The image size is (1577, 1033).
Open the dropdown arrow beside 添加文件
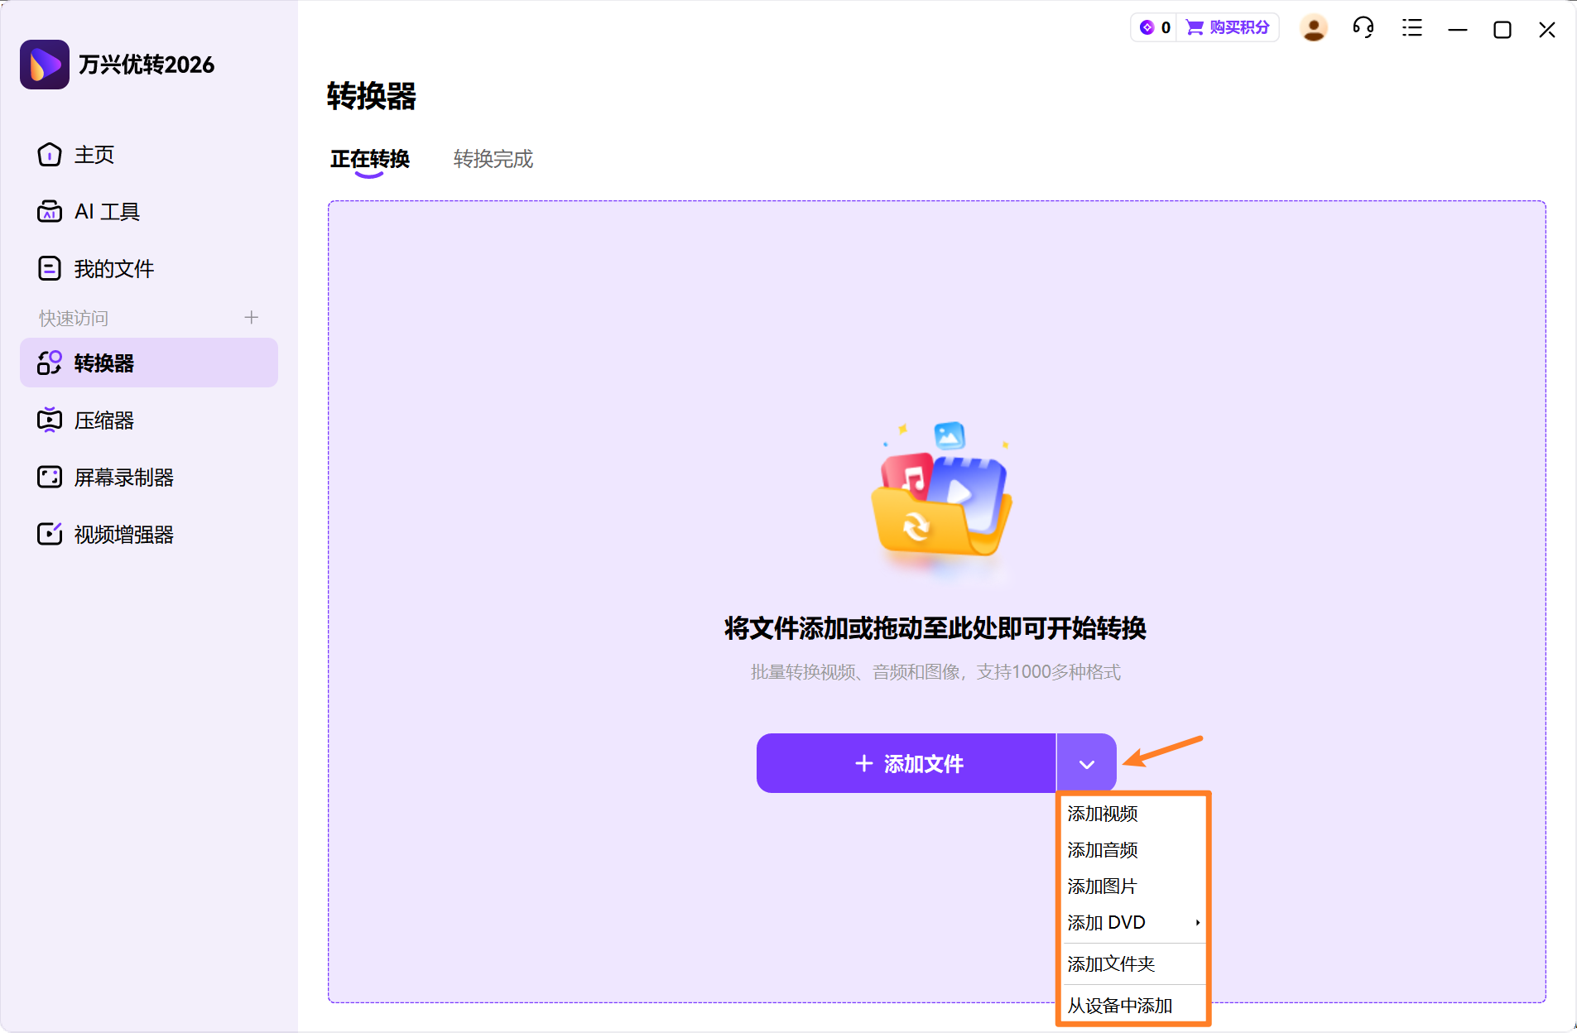tap(1085, 762)
